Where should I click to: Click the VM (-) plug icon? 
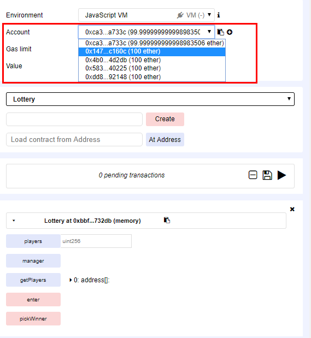(180, 15)
